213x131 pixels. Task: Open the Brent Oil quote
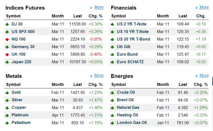pos(126,100)
